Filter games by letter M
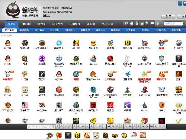 (109, 127)
